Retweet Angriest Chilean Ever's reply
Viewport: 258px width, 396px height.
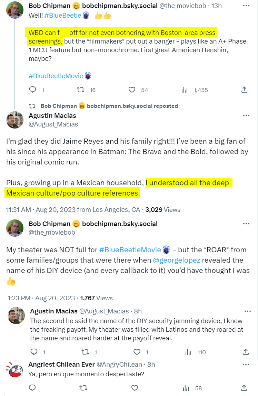tap(83, 388)
